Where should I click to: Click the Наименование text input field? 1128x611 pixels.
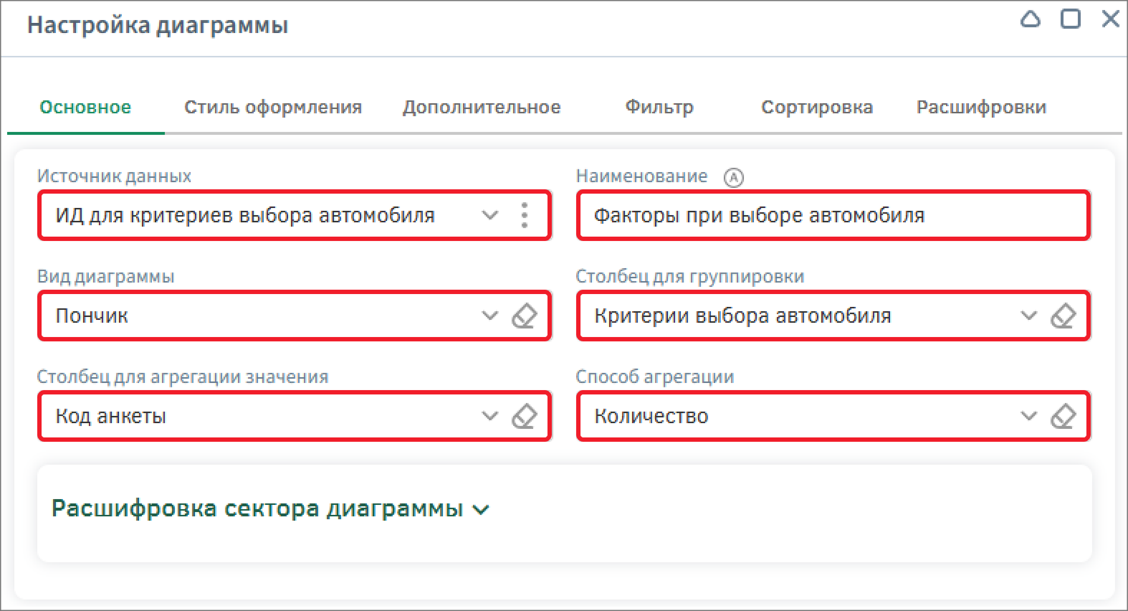tap(831, 215)
